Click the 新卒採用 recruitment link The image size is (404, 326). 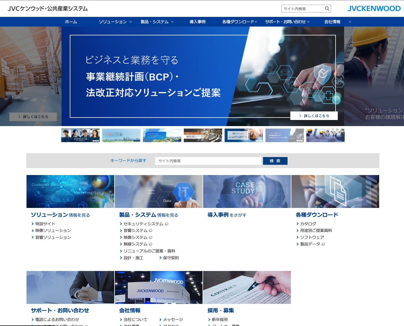click(220, 319)
